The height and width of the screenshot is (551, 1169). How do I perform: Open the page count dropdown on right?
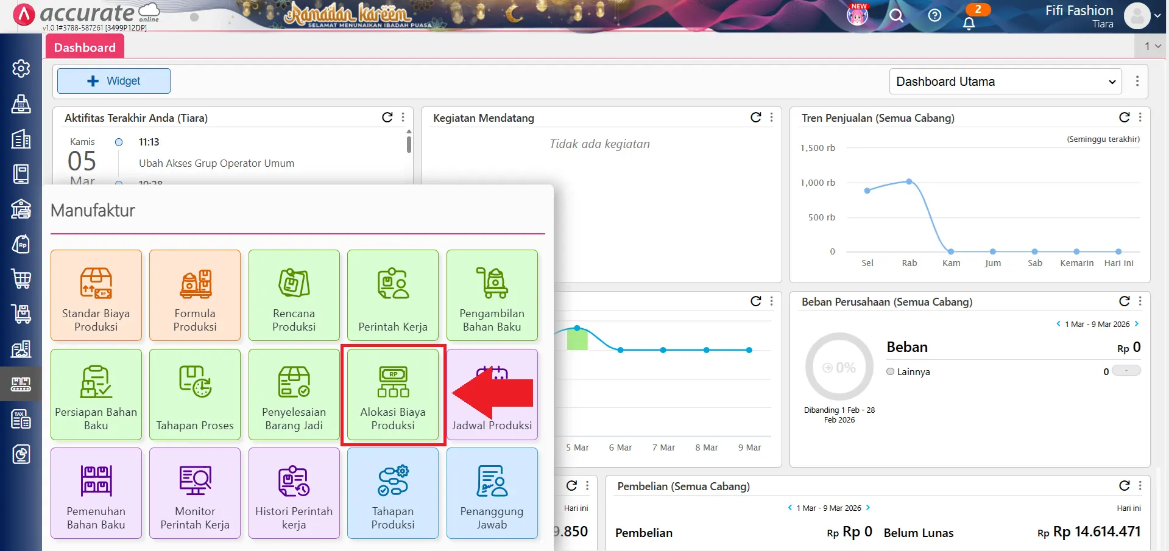pos(1152,46)
